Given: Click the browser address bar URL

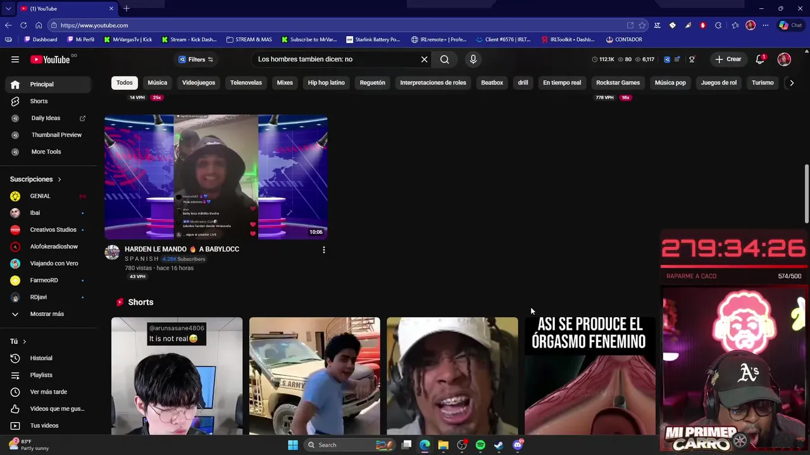Looking at the screenshot, I should [94, 25].
